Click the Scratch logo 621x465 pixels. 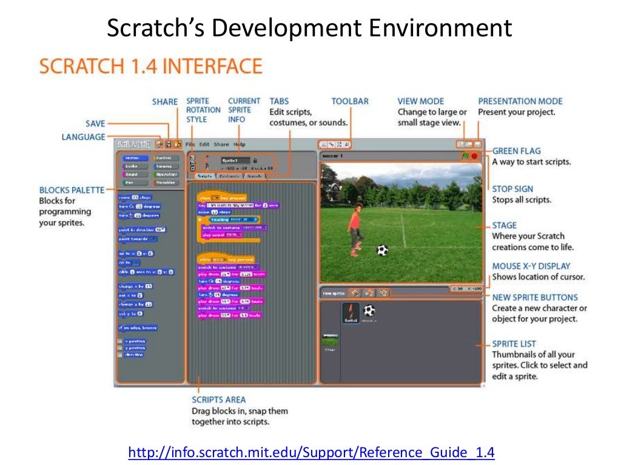click(x=133, y=144)
